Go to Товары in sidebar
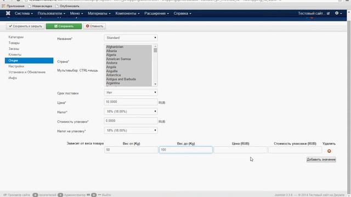351x197 pixels. click(x=14, y=43)
